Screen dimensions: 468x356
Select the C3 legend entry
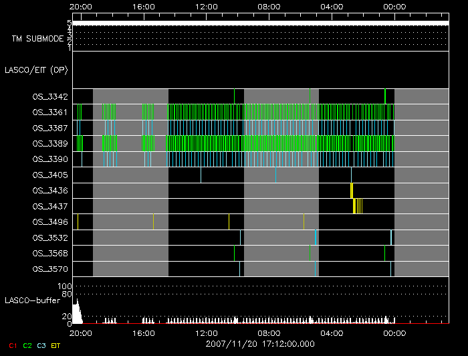click(x=43, y=345)
